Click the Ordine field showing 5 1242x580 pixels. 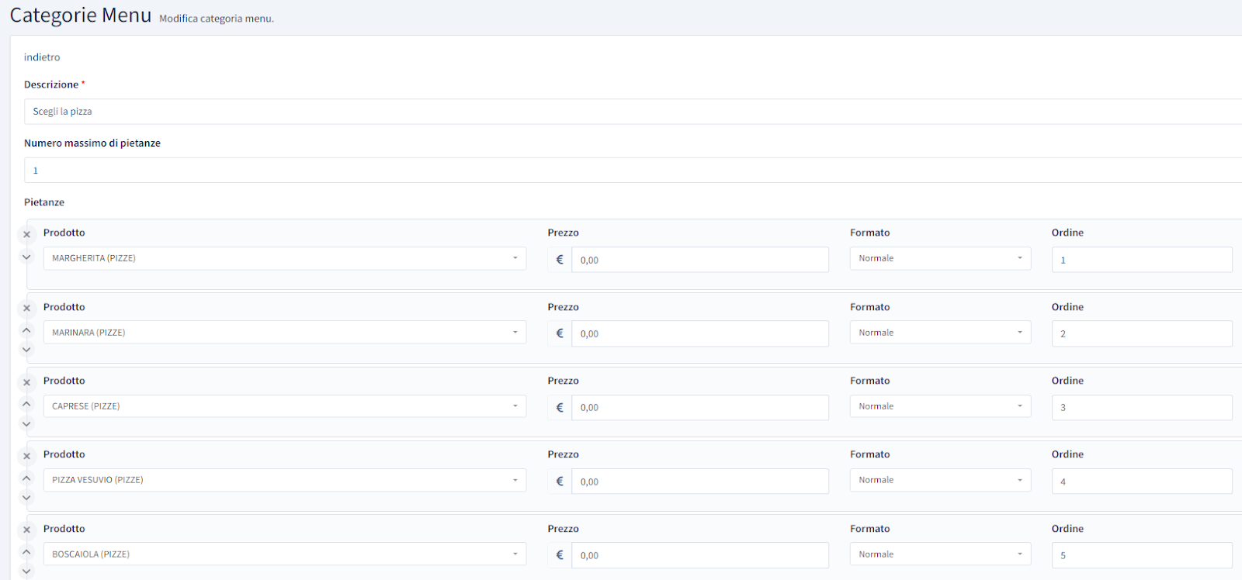point(1142,555)
